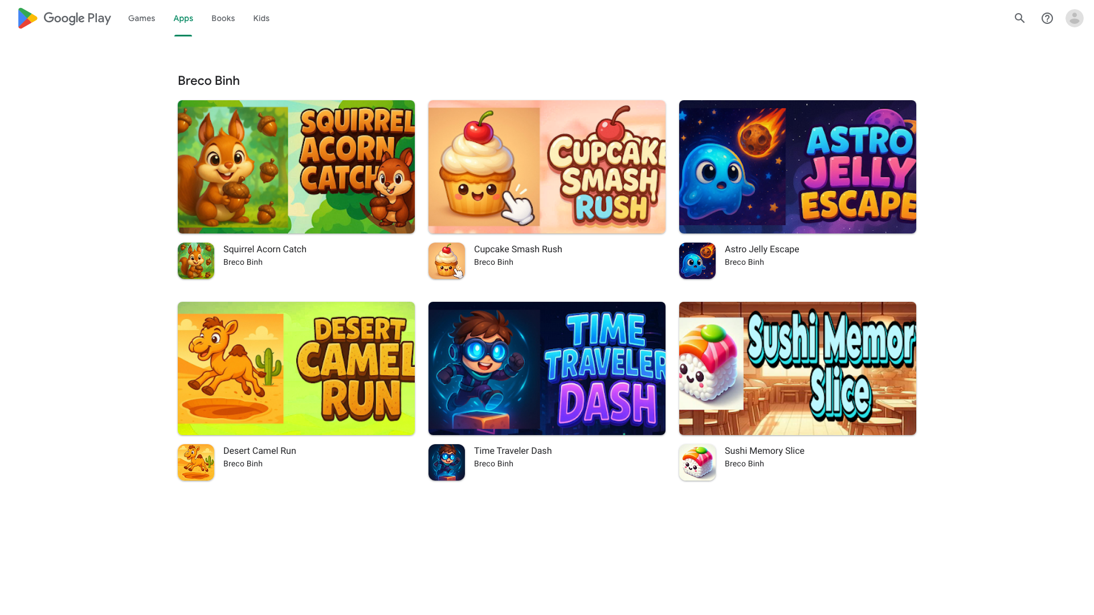
Task: Open the Time Traveler Dash banner image
Action: tap(547, 368)
